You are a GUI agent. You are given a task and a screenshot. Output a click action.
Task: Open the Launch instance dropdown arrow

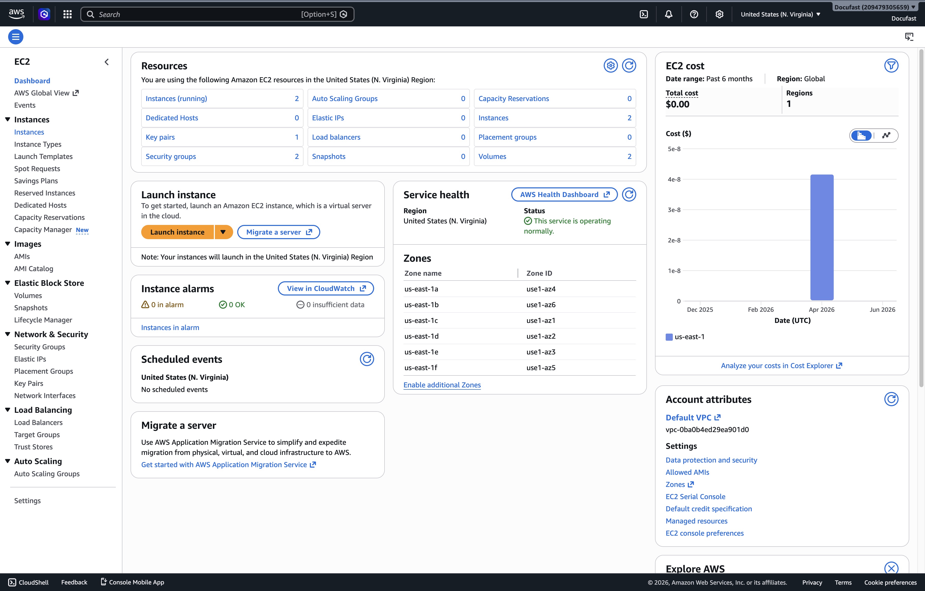click(x=223, y=232)
